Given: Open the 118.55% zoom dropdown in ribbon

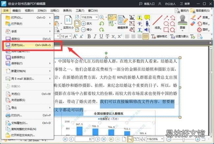Looking at the screenshot, I should coord(96,17).
